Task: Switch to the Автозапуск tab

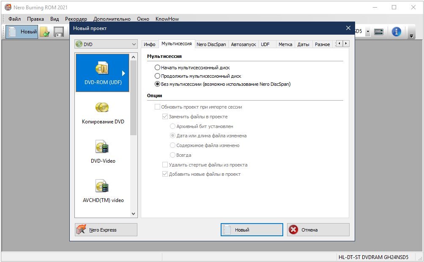Action: click(x=243, y=44)
